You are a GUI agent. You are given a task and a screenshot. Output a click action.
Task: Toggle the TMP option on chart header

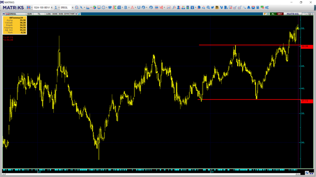pyautogui.click(x=72, y=14)
